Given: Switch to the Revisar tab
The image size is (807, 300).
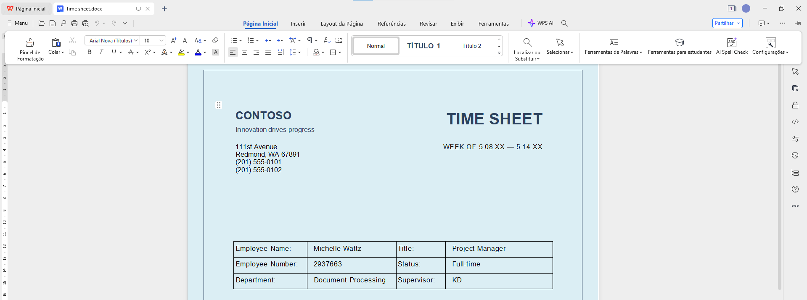Looking at the screenshot, I should pos(429,24).
